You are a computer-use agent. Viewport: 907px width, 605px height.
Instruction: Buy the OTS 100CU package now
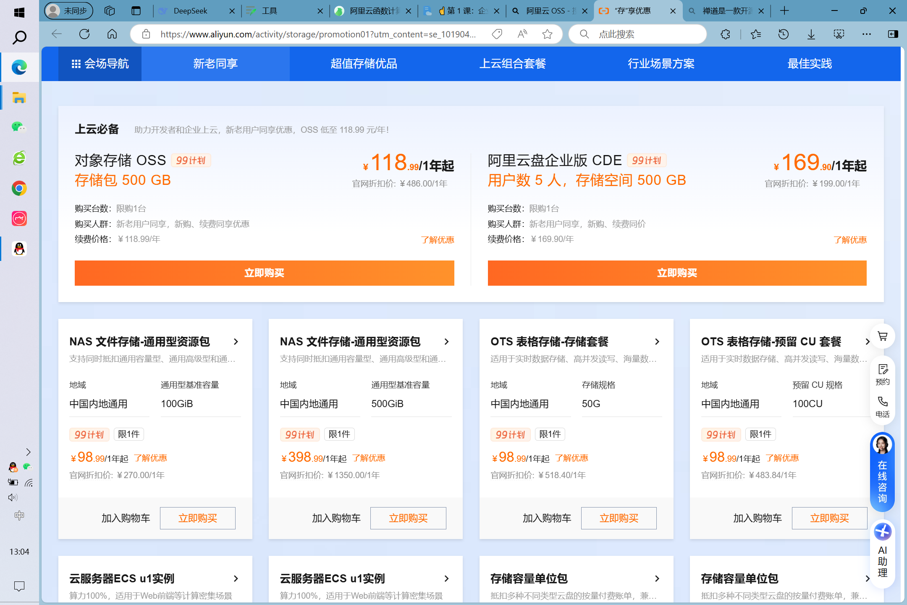829,518
